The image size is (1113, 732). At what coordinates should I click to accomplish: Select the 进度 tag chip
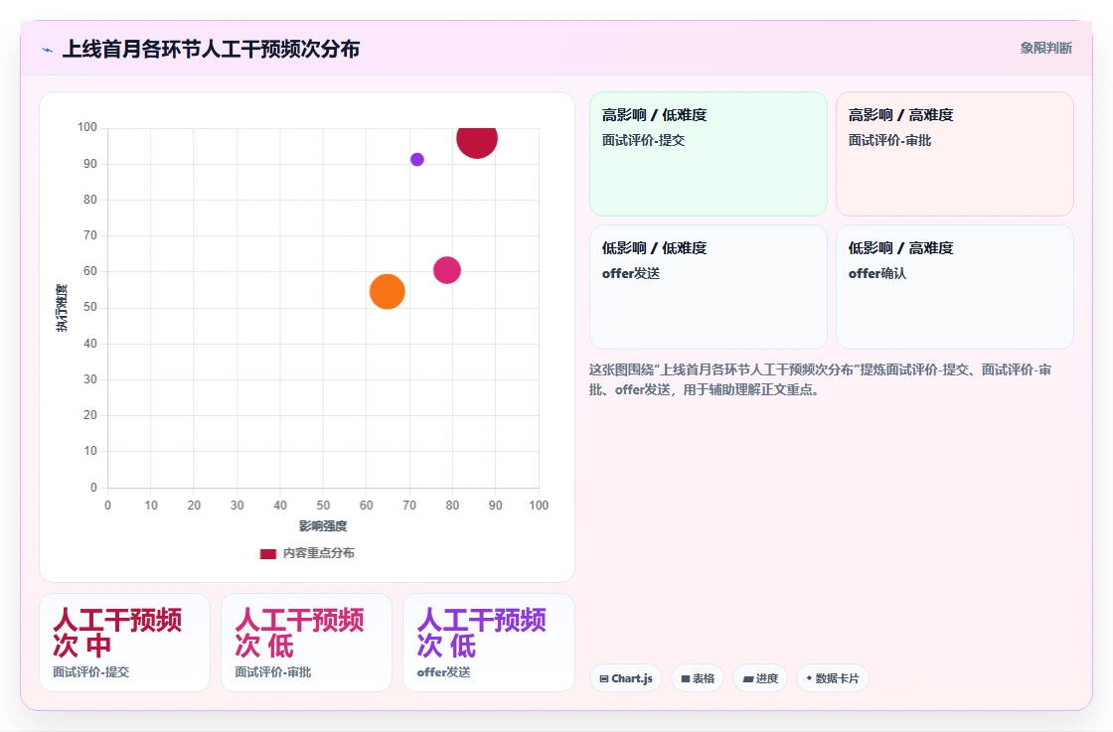[x=760, y=678]
